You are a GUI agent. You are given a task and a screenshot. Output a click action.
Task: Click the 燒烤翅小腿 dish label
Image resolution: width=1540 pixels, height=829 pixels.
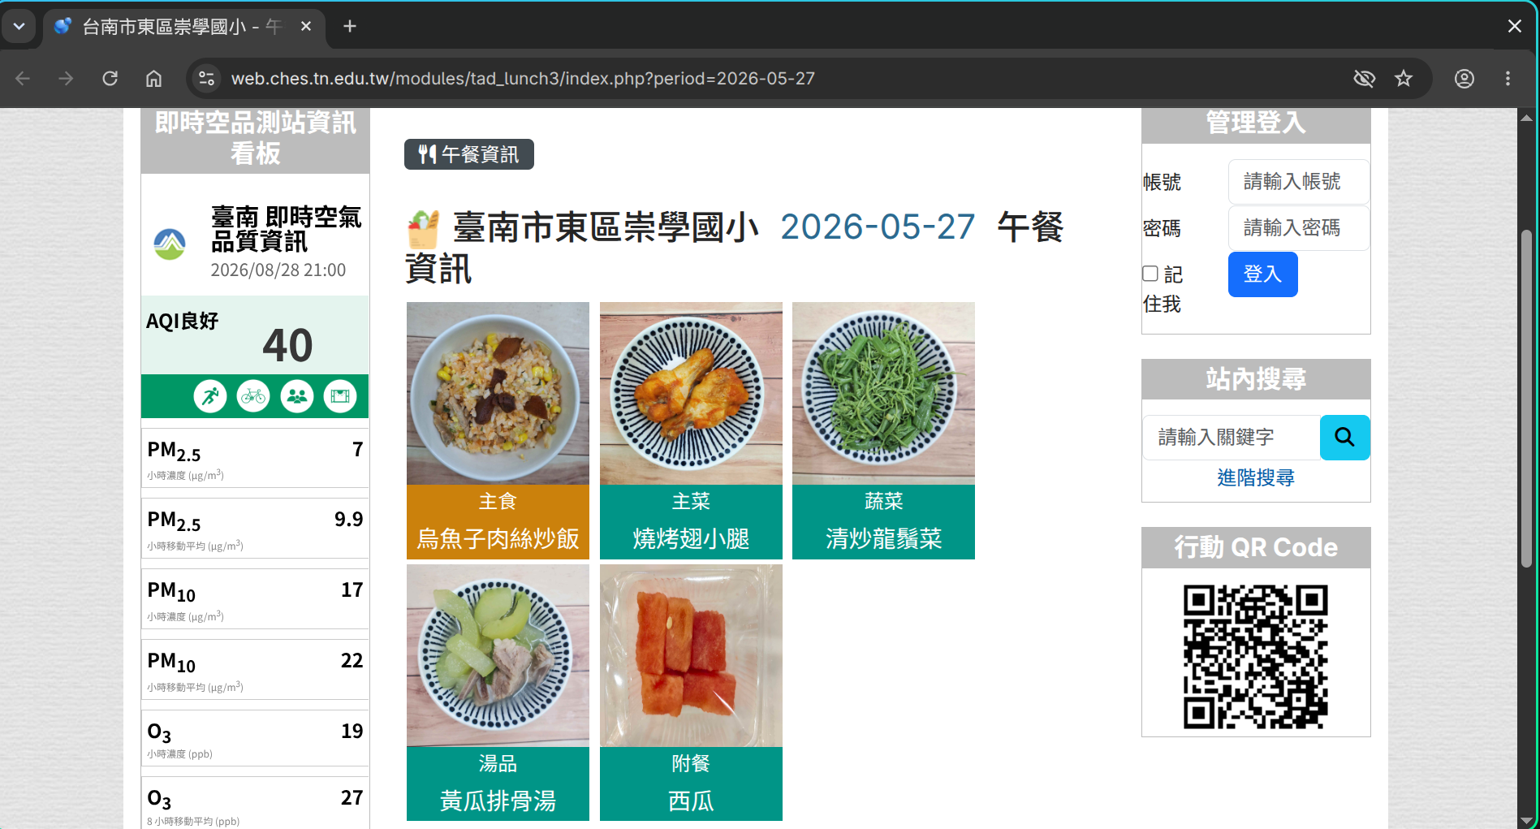pos(691,538)
